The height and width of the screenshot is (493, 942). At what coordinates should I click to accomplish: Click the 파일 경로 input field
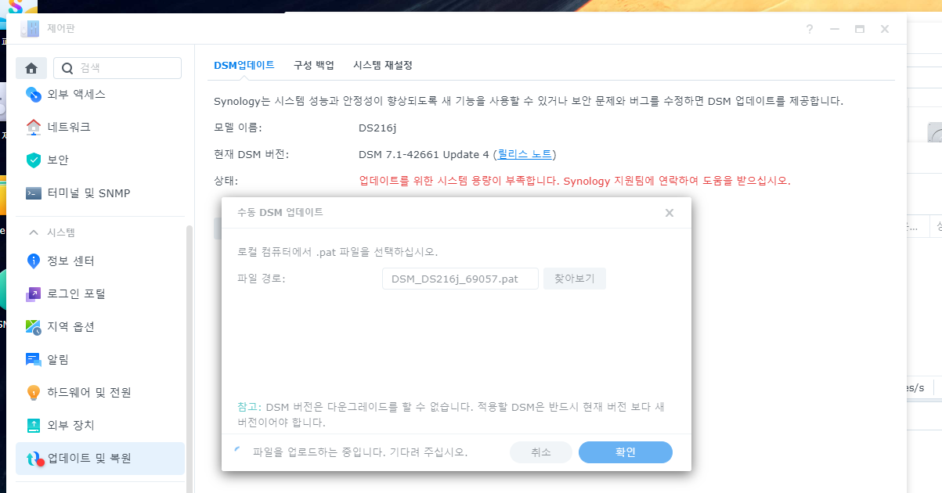(x=460, y=279)
